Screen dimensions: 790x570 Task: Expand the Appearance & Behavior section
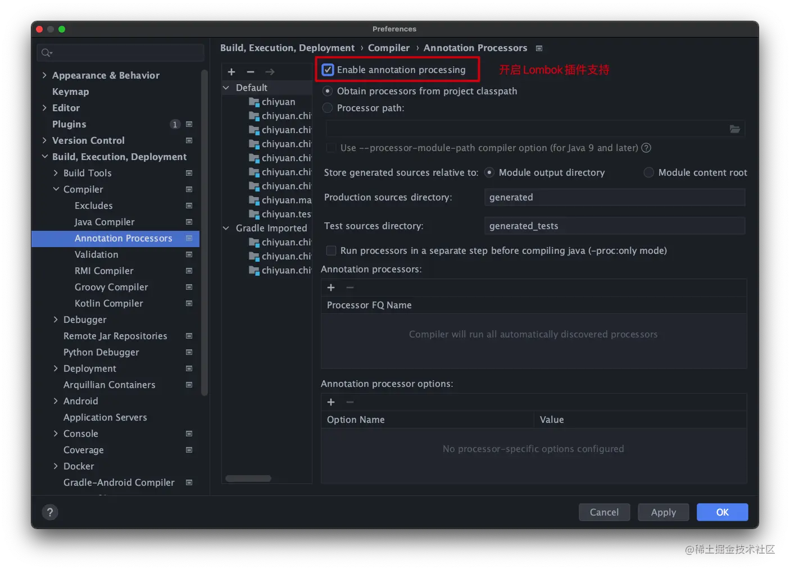point(44,75)
